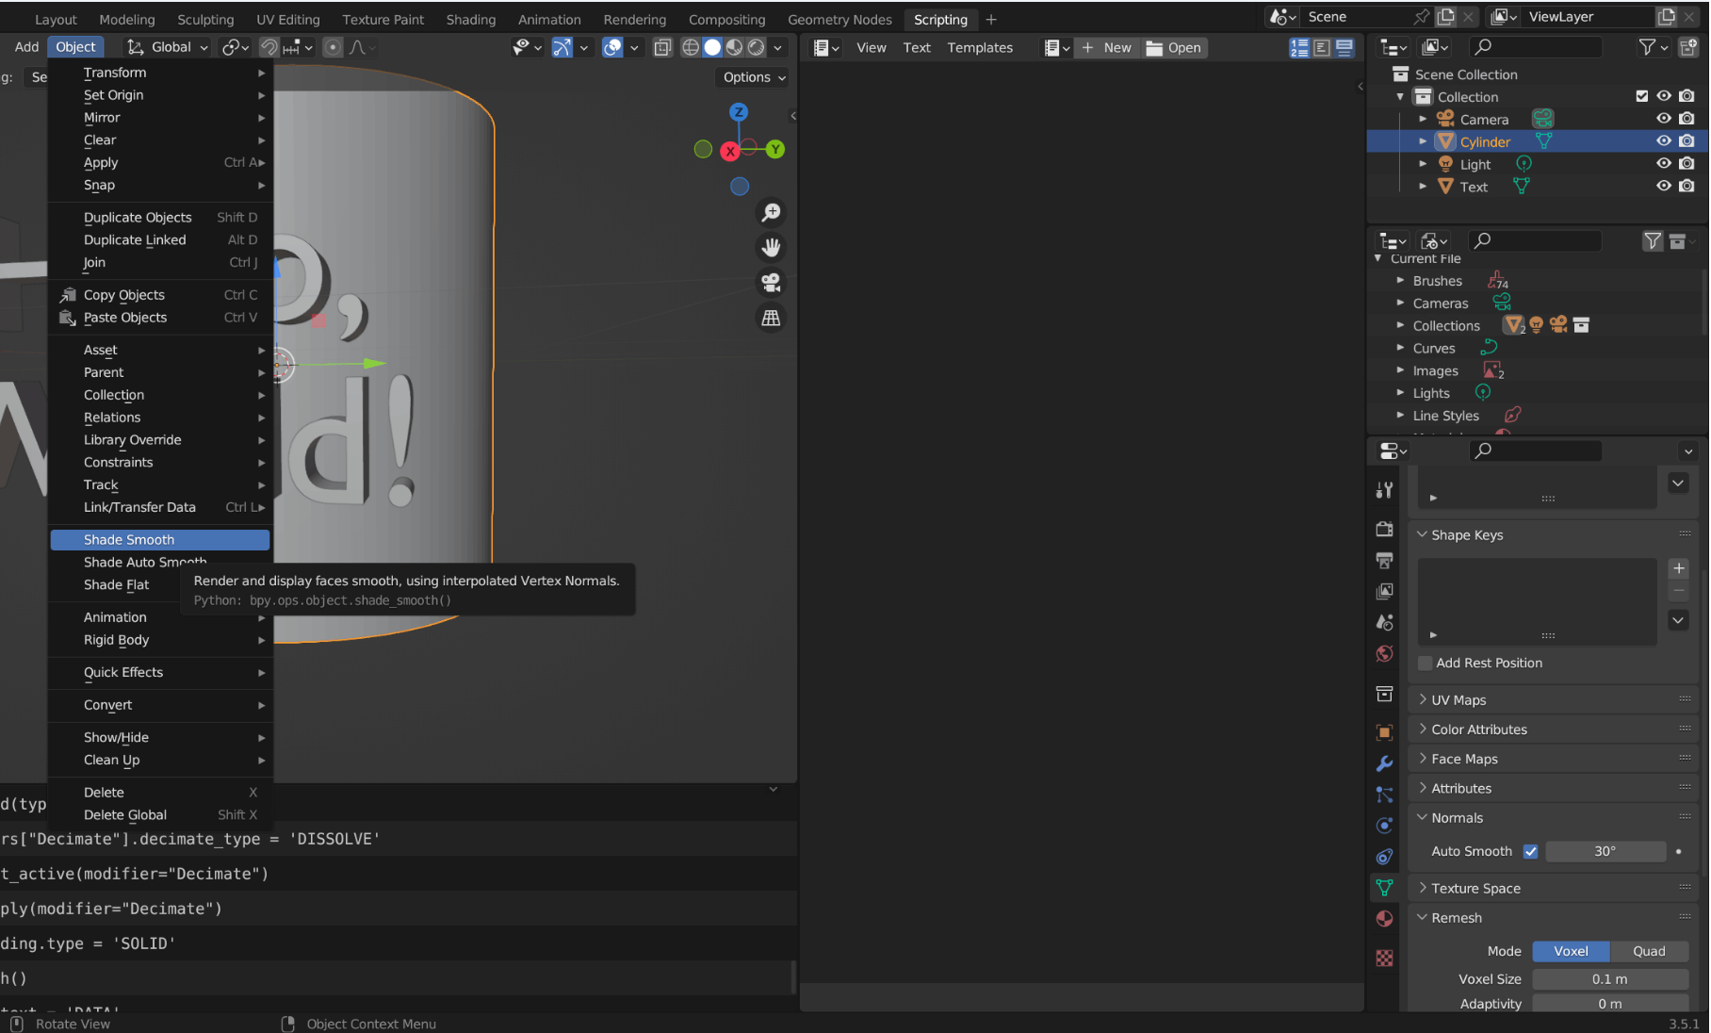1711x1033 pixels.
Task: Select Voxel remesh mode
Action: [1571, 951]
